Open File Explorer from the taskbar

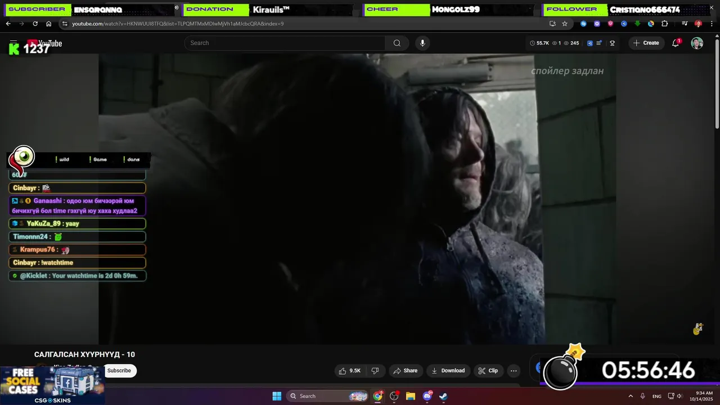click(x=411, y=396)
